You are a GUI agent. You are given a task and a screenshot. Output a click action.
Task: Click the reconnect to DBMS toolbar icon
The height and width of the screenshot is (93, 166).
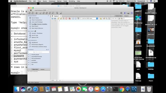coord(61,13)
